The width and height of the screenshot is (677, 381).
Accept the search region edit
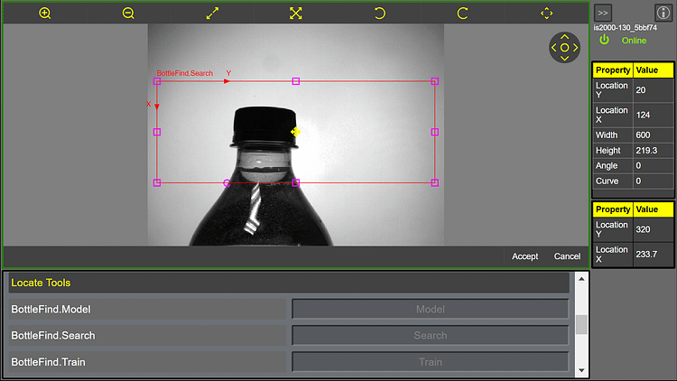pos(524,256)
